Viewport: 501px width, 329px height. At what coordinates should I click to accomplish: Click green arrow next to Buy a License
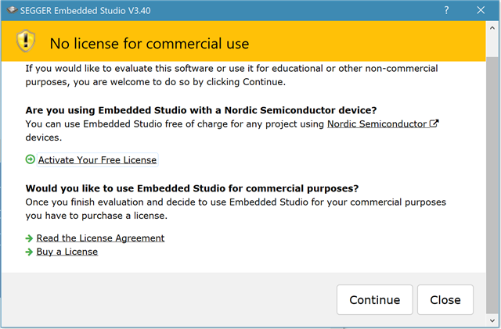click(x=29, y=252)
